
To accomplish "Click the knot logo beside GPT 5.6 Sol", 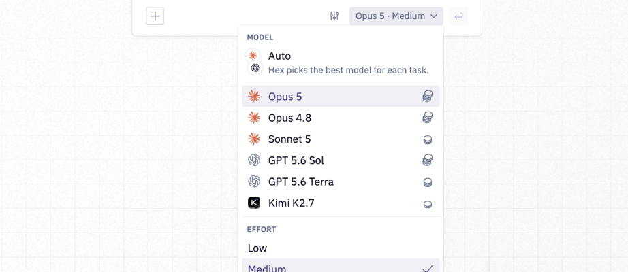I will [x=254, y=160].
